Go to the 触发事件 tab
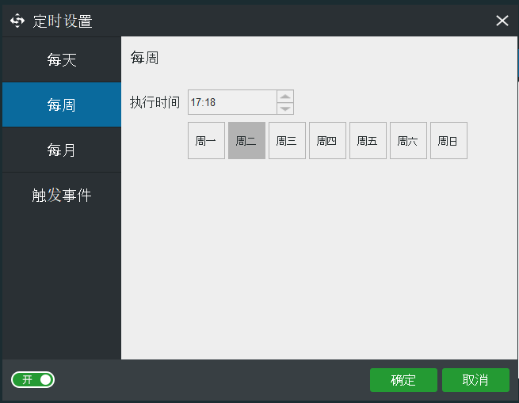This screenshot has height=403, width=519. point(62,195)
